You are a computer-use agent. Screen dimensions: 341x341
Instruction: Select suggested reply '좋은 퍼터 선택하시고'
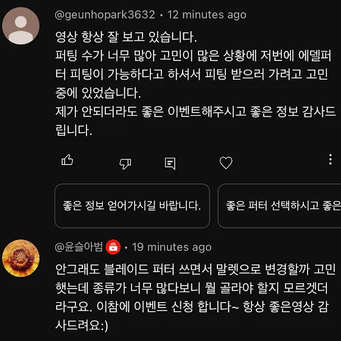(279, 206)
